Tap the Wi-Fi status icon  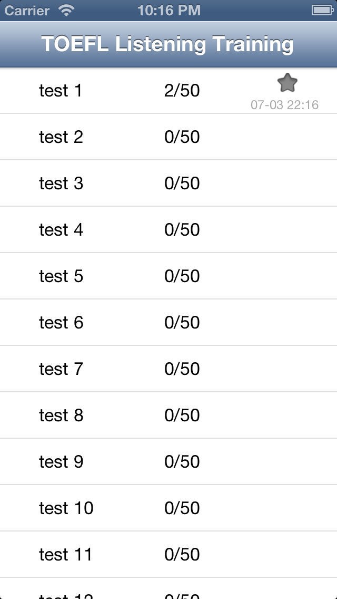pyautogui.click(x=67, y=10)
